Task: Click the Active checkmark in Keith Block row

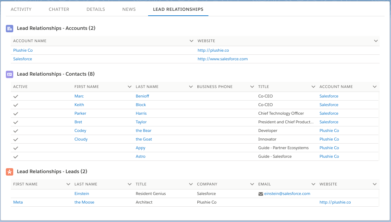Action: (x=16, y=105)
